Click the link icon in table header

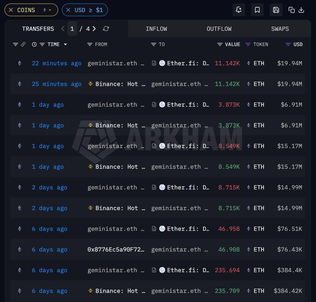tap(23, 44)
